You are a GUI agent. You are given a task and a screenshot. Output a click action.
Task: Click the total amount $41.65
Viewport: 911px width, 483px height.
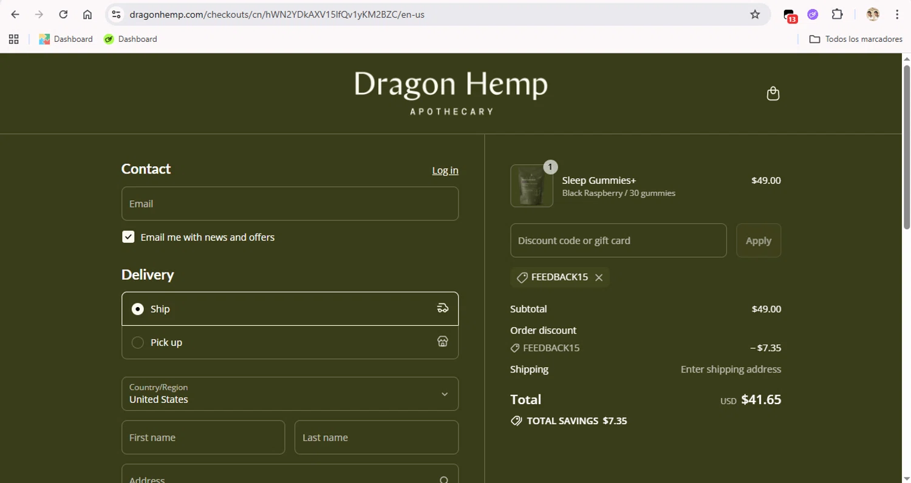pos(761,399)
